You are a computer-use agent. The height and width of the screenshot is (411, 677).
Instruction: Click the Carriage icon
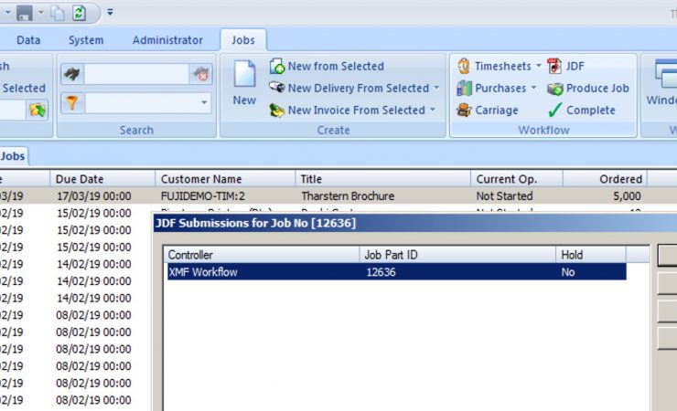tap(463, 111)
